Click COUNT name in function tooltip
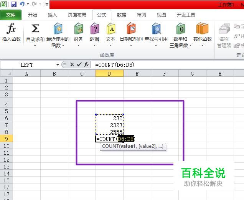The image size is (244, 200). click(x=110, y=146)
